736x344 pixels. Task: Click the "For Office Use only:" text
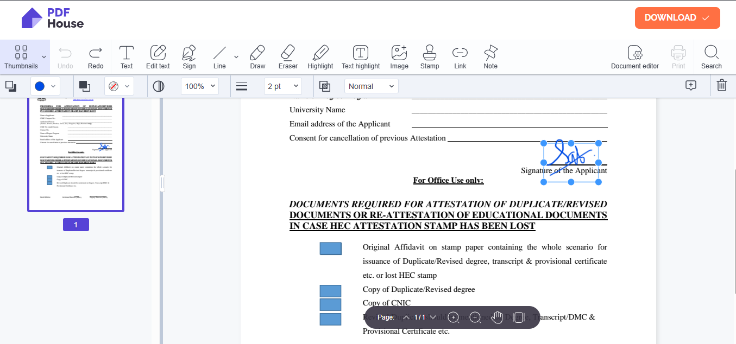(448, 180)
